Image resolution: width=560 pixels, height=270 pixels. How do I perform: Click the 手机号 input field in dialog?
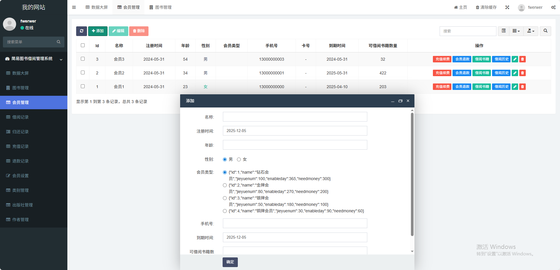point(295,223)
